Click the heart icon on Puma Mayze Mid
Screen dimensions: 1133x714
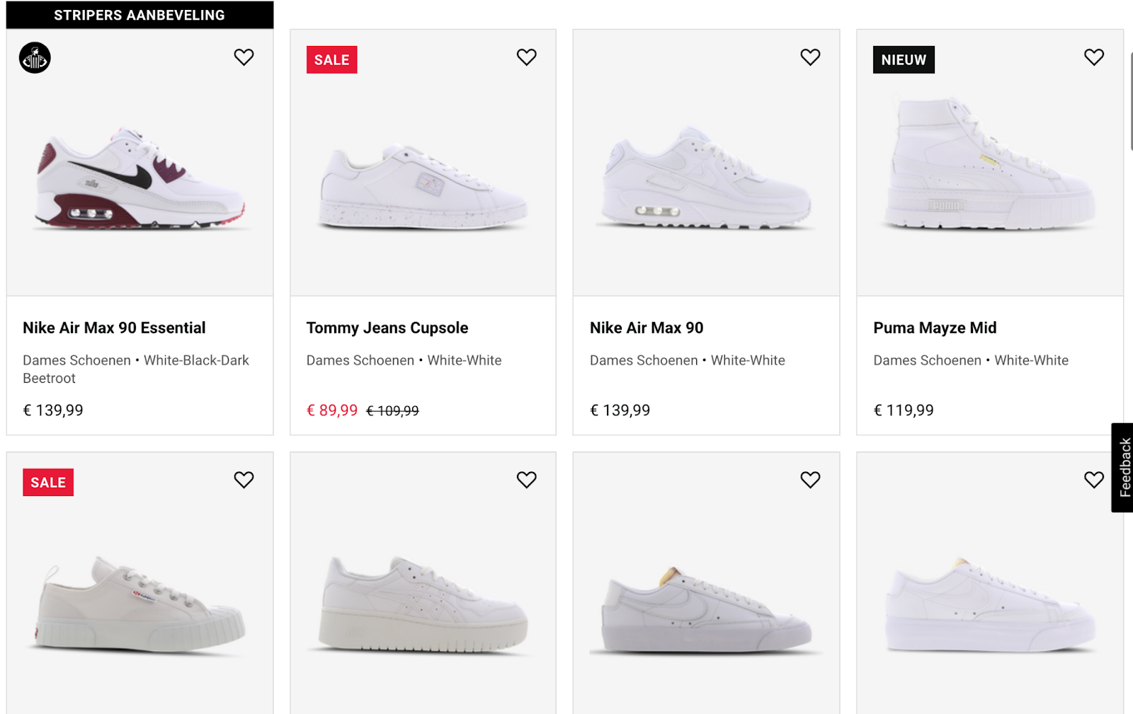1093,57
